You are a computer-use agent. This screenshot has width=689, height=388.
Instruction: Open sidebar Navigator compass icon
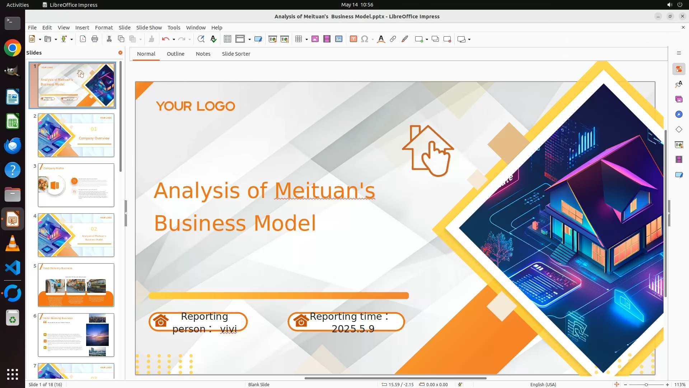tap(679, 114)
